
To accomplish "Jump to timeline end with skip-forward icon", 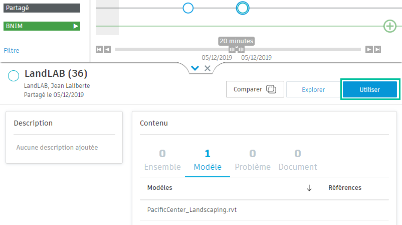I will (377, 49).
